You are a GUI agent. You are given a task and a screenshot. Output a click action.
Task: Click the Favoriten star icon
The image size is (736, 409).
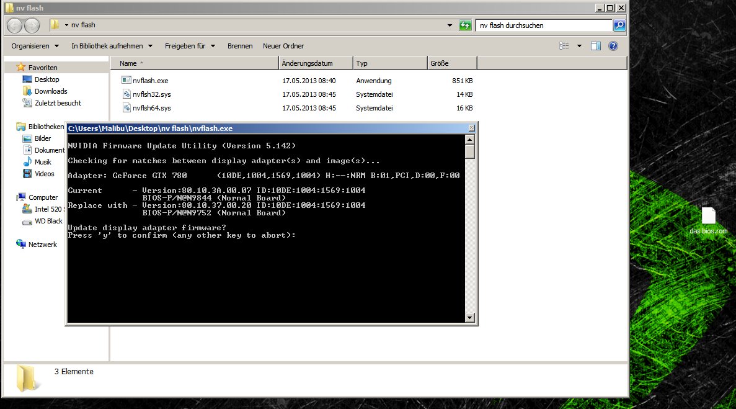(x=20, y=67)
